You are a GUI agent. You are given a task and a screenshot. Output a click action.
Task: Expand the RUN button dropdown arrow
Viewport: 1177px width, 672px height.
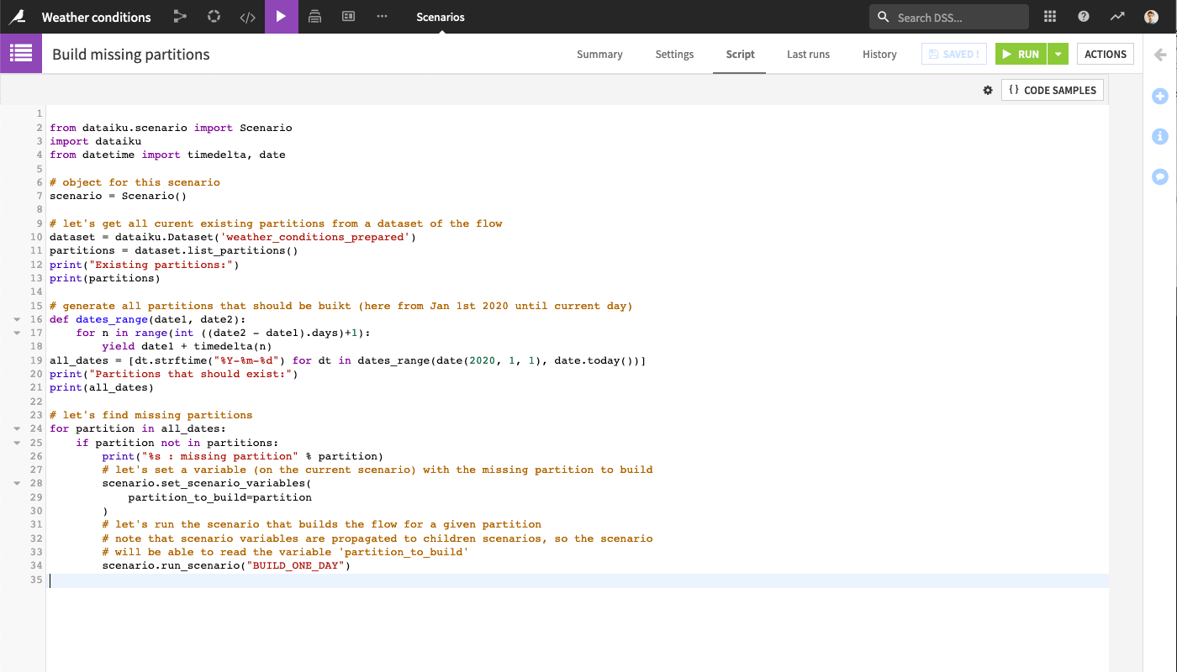tap(1058, 54)
